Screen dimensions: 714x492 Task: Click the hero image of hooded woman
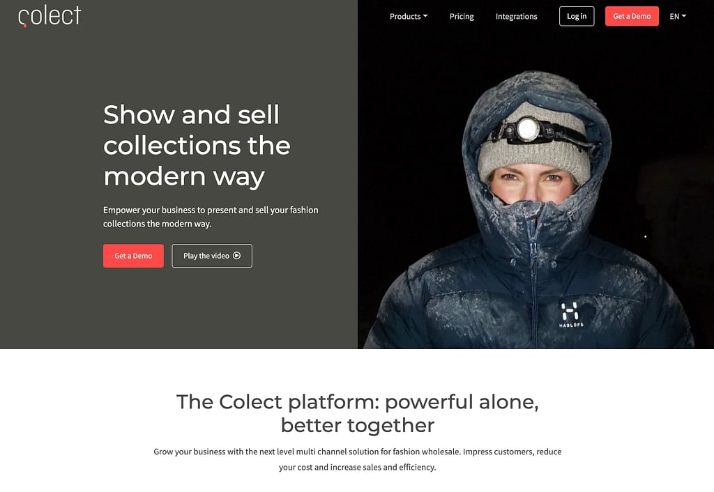pyautogui.click(x=535, y=174)
